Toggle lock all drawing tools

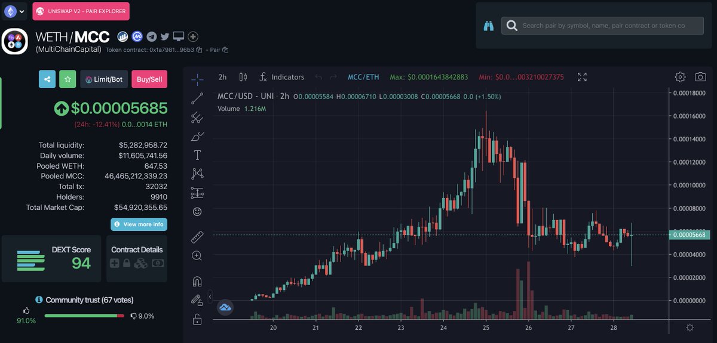197,320
